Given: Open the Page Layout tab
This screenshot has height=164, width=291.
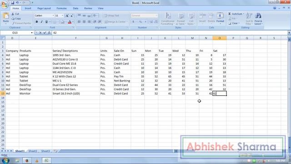Looking at the screenshot, I should (x=44, y=8).
